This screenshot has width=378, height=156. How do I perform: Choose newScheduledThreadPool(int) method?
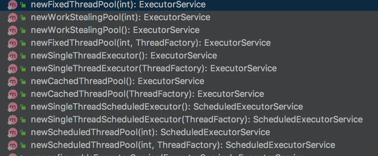click(x=150, y=132)
